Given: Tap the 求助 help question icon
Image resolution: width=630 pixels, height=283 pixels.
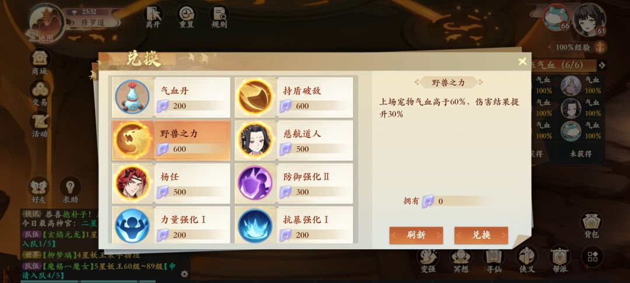Looking at the screenshot, I should point(71,190).
